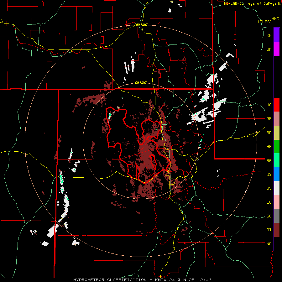
Task: Click the GR legend label
Action: [269, 119]
